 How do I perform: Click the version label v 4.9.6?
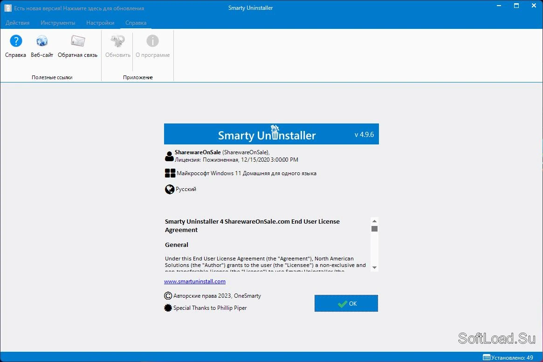click(x=364, y=135)
